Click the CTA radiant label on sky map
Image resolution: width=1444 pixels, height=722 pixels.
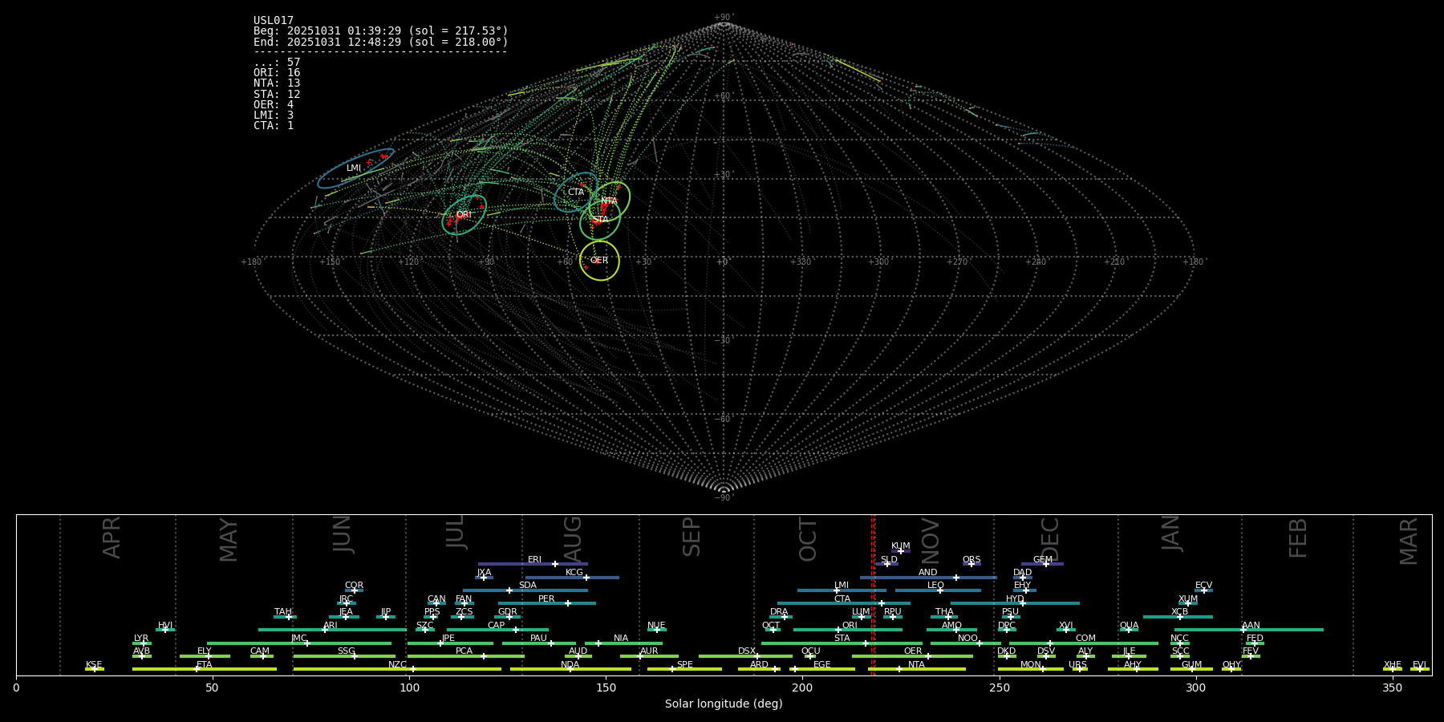576,193
